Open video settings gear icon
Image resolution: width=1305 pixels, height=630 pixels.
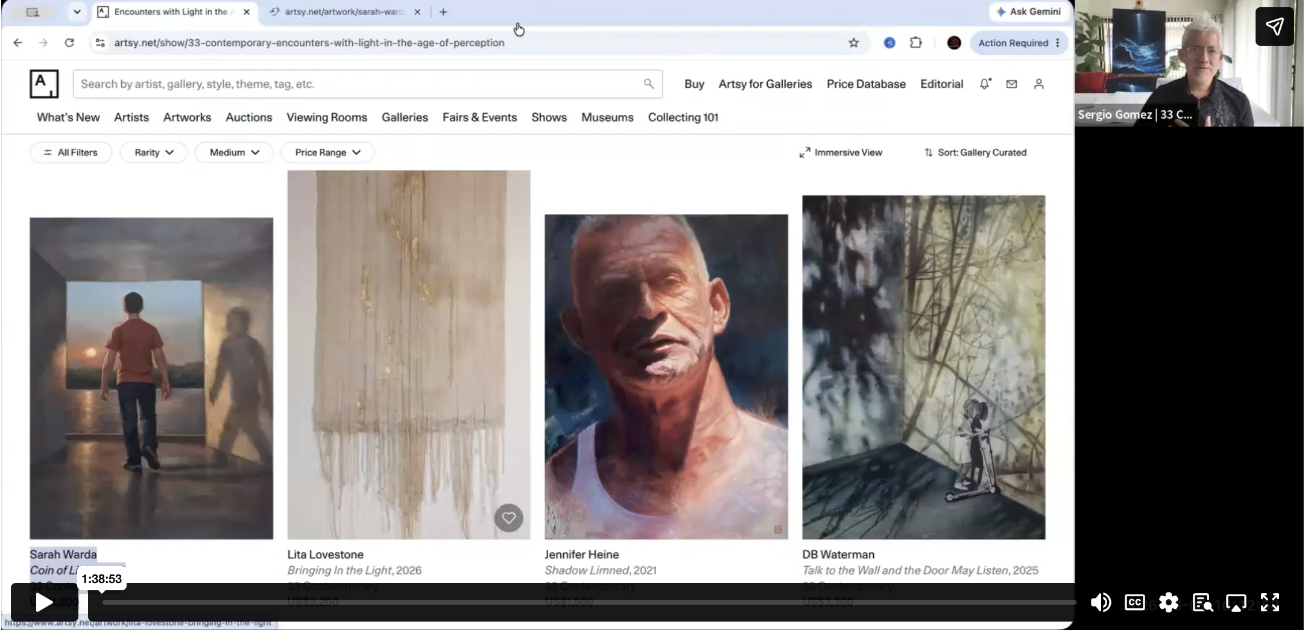click(x=1168, y=602)
